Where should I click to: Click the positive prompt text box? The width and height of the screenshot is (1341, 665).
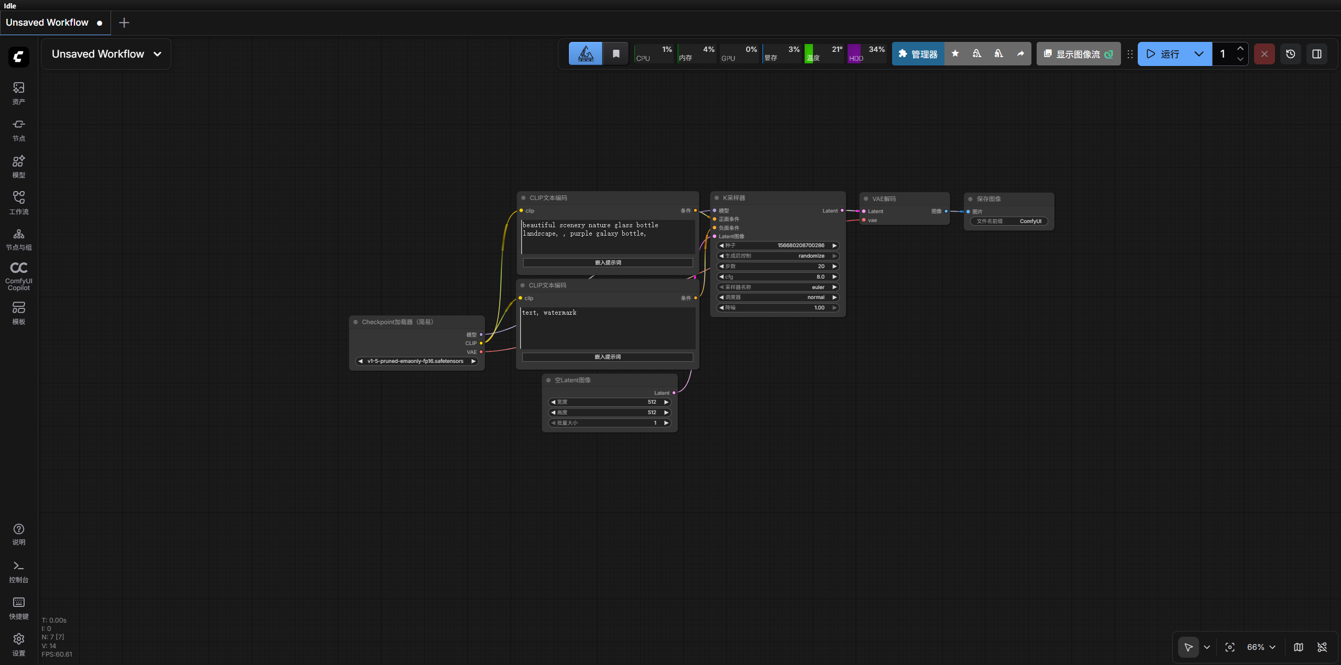(608, 237)
